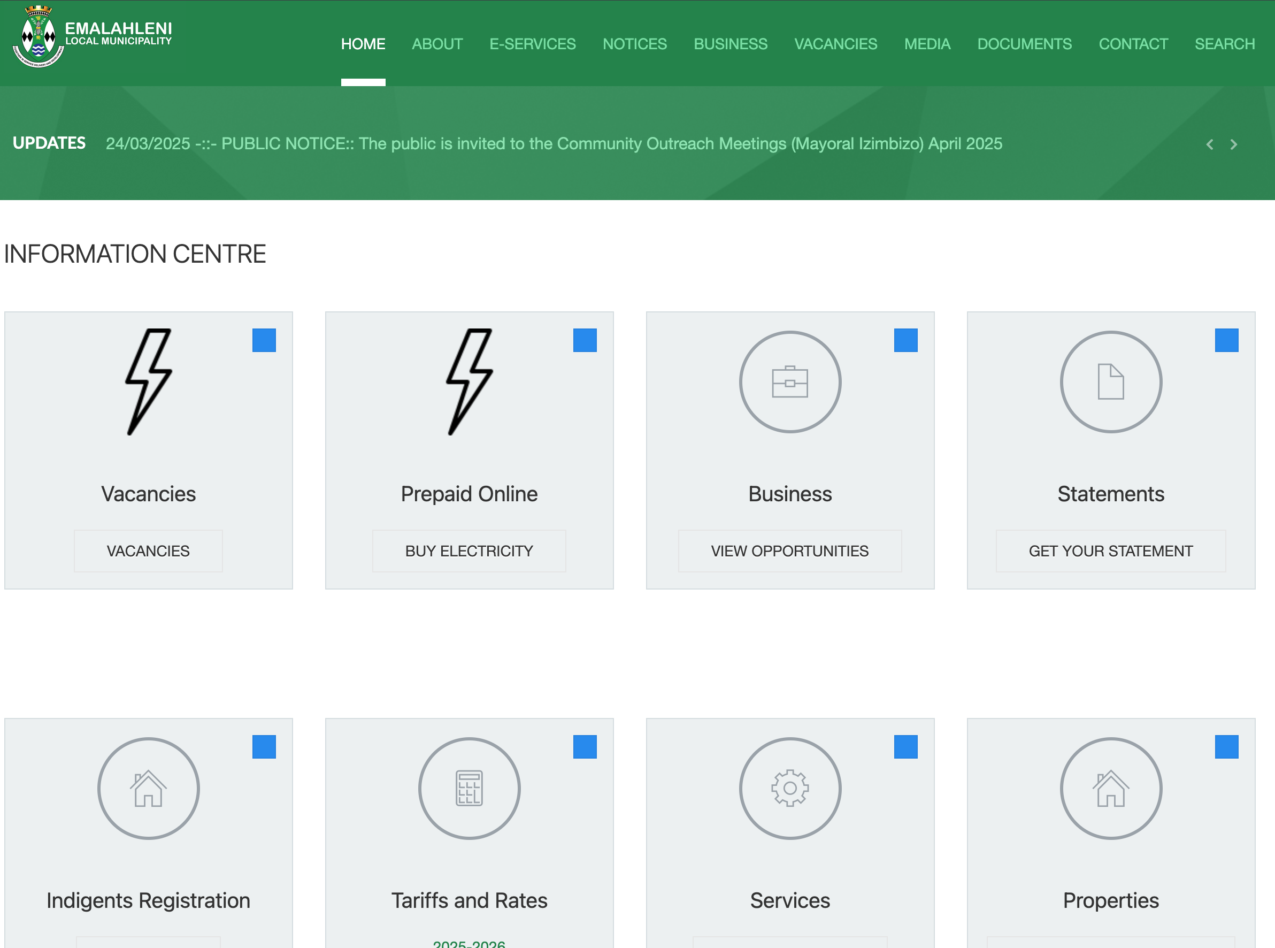Click the house icon on Properties card

click(x=1110, y=789)
